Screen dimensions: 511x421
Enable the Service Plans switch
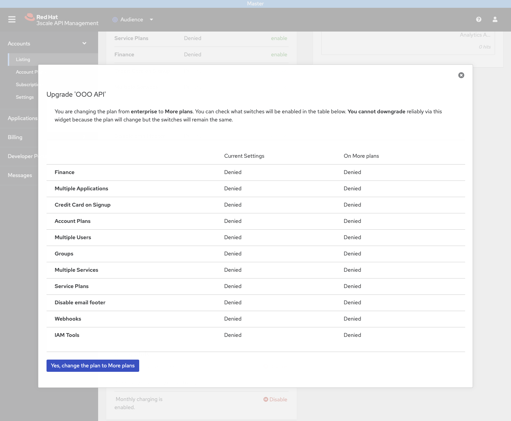[279, 38]
